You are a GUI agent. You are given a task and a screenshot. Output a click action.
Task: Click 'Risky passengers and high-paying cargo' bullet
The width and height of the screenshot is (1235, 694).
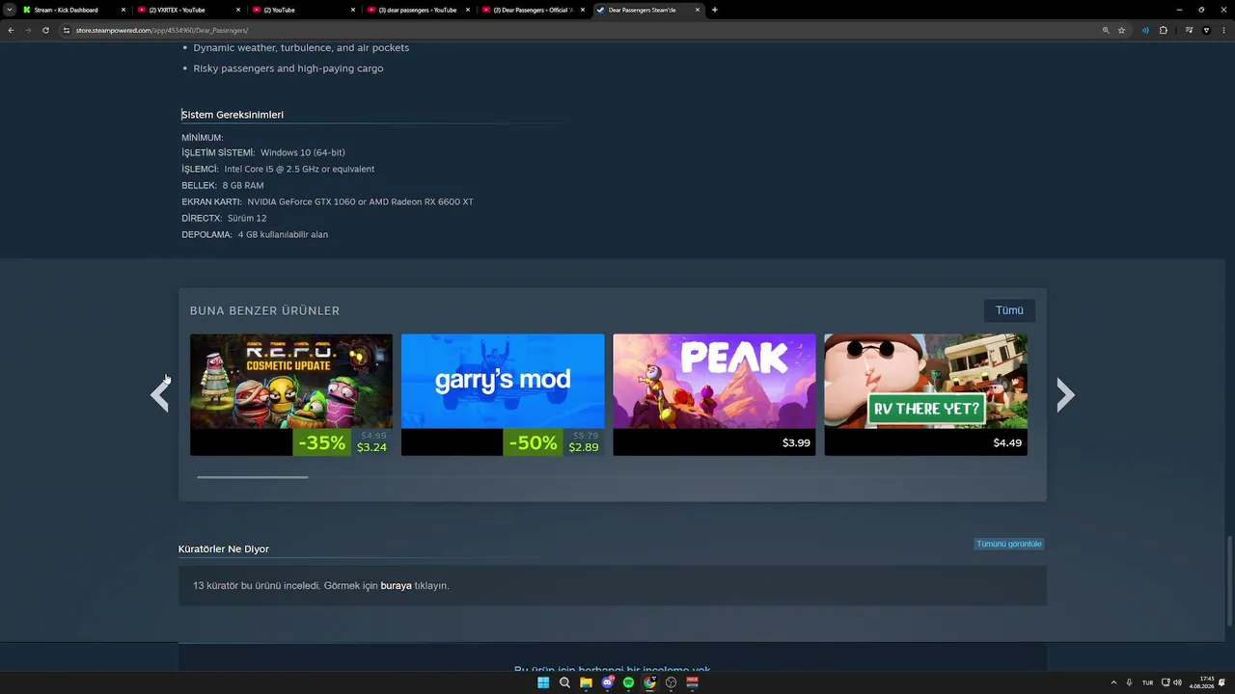[x=288, y=68]
